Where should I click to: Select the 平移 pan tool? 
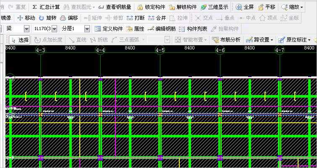(267, 7)
